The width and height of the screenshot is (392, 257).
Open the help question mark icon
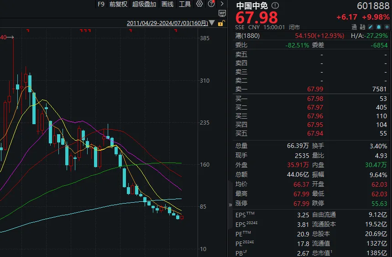[x=211, y=4]
